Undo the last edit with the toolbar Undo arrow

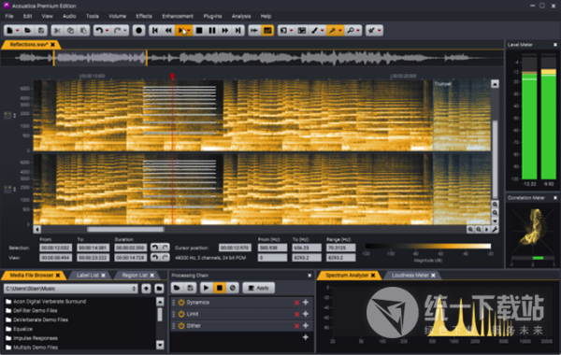(x=99, y=31)
